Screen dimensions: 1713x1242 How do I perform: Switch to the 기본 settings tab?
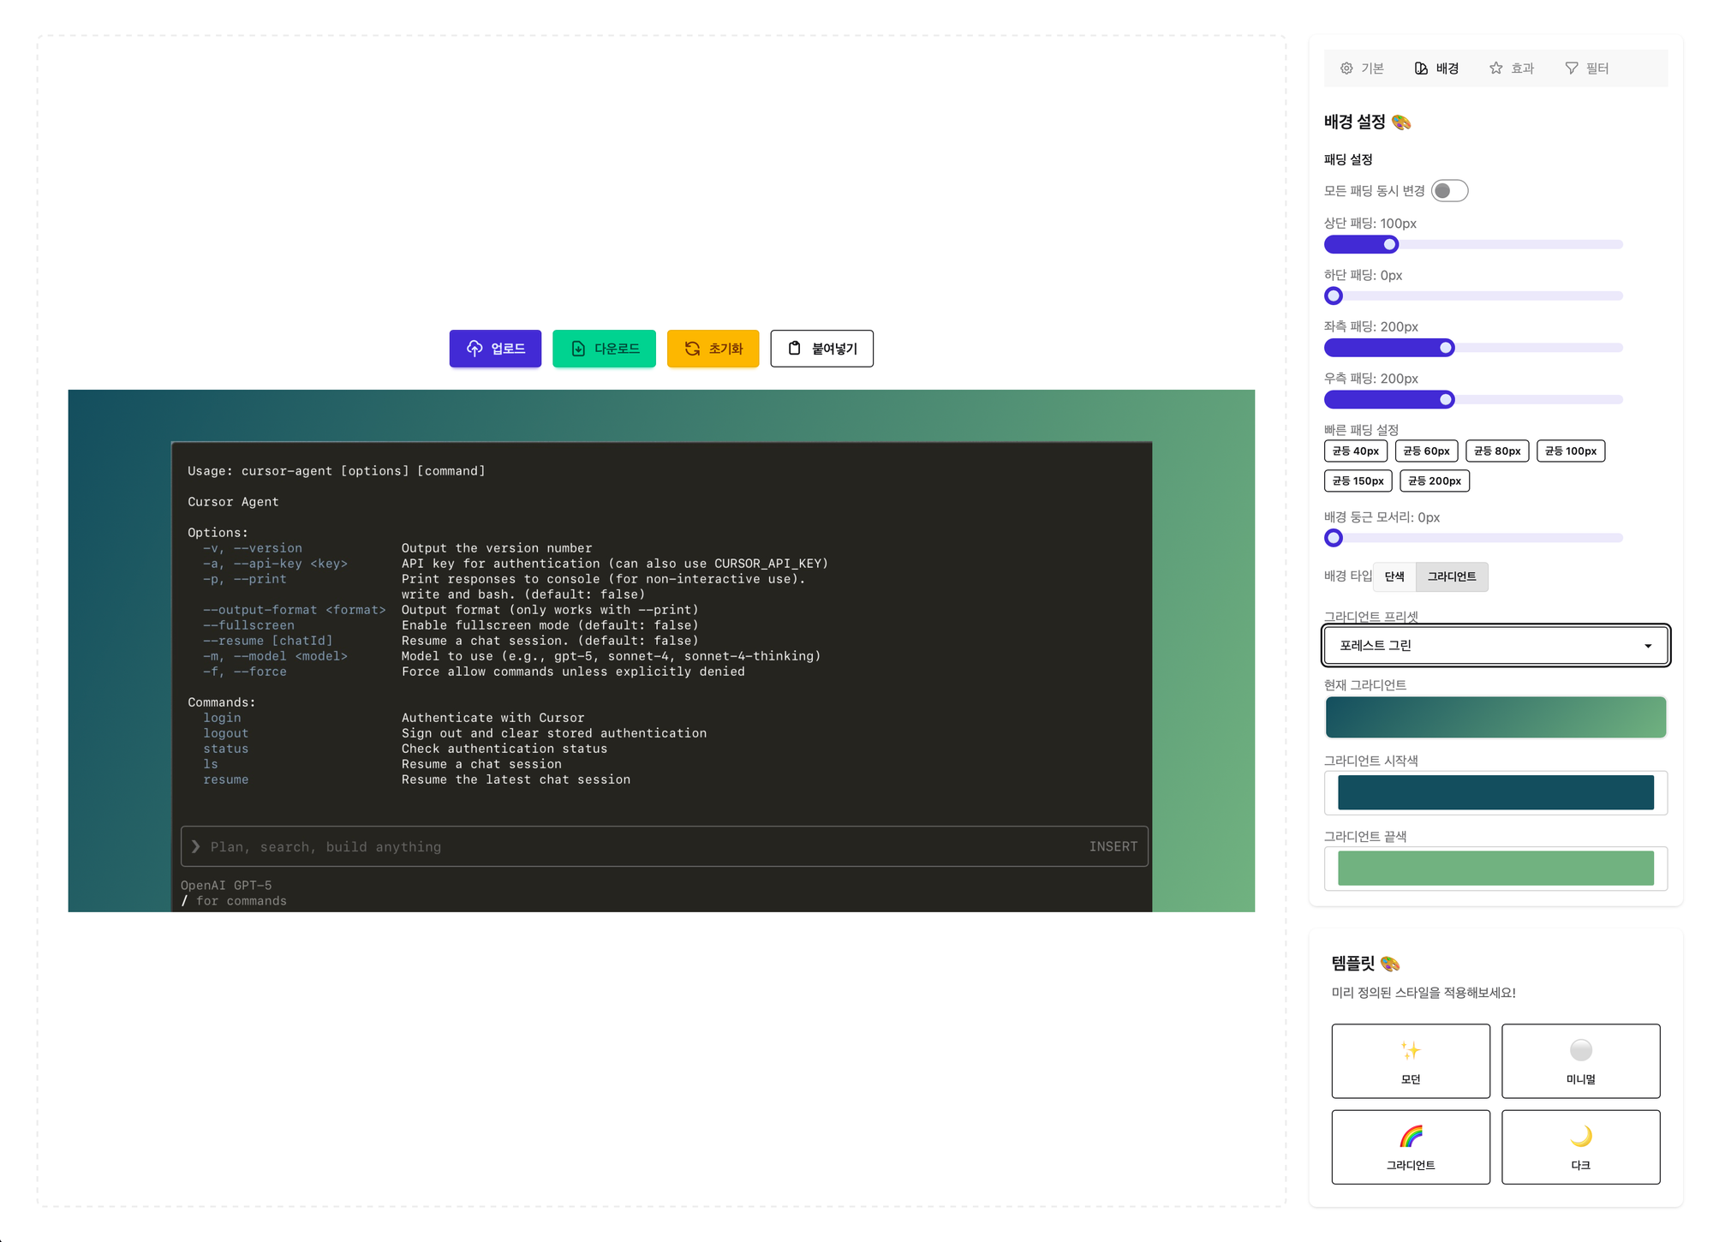[x=1362, y=69]
